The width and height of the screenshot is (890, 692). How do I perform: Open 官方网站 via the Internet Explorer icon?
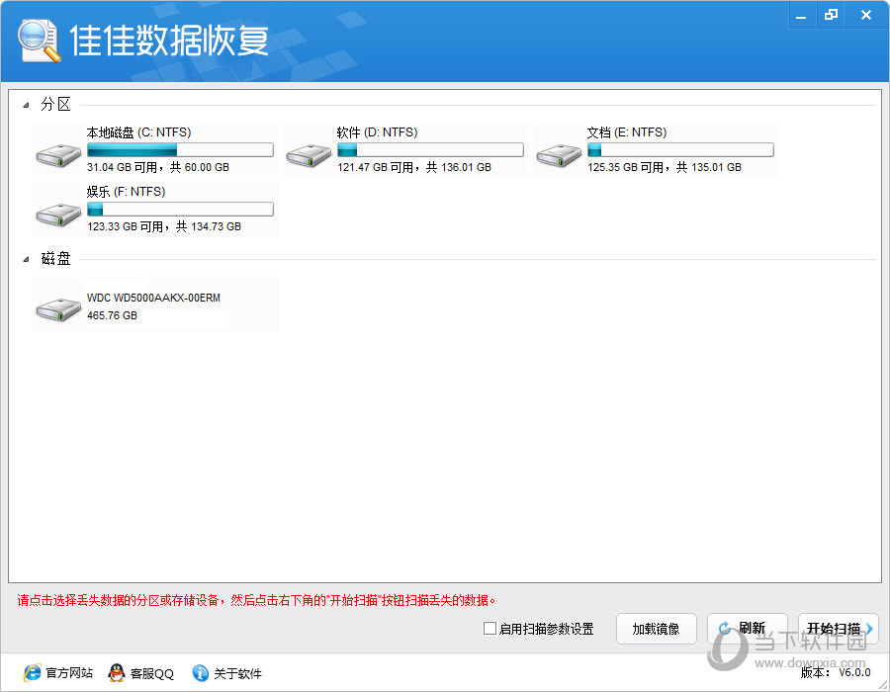[x=33, y=673]
